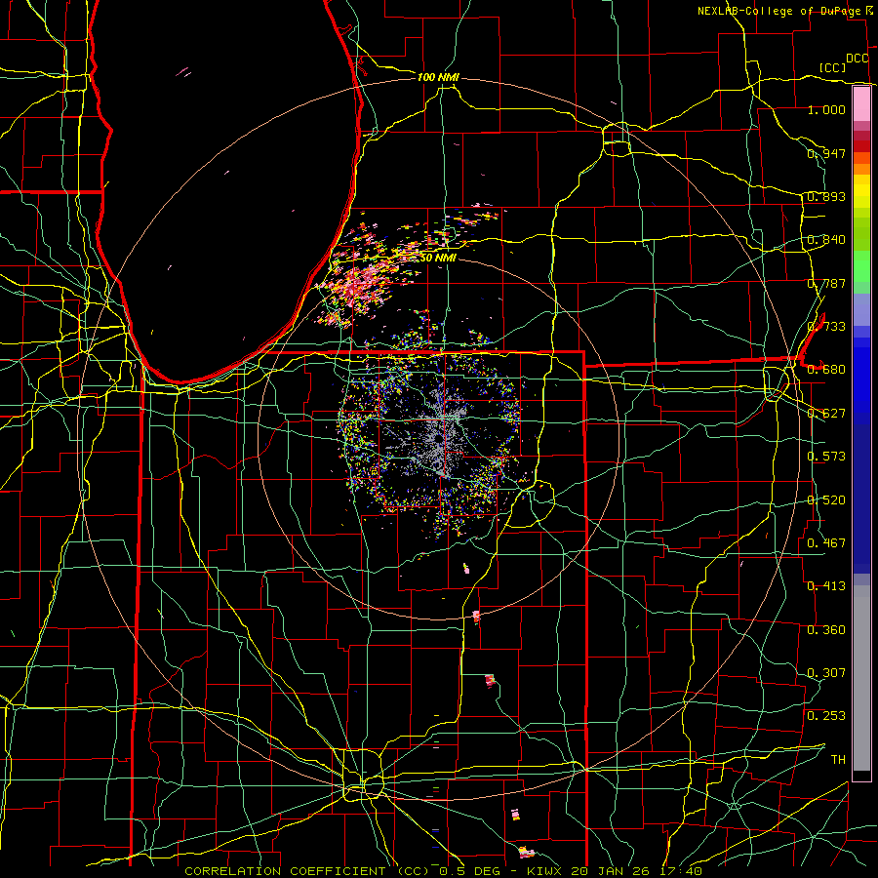Viewport: 878px width, 878px height.
Task: Select the 0.307 scale value
Action: [826, 673]
